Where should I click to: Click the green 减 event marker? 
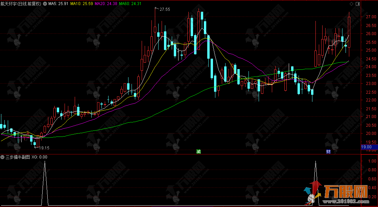(198, 151)
